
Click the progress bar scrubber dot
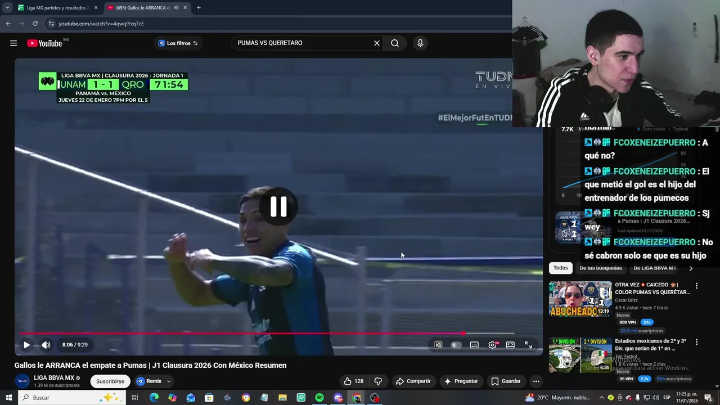[463, 334]
